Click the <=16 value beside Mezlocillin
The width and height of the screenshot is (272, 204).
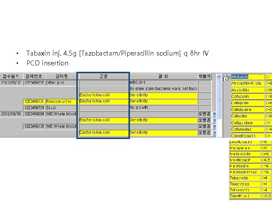266,154
